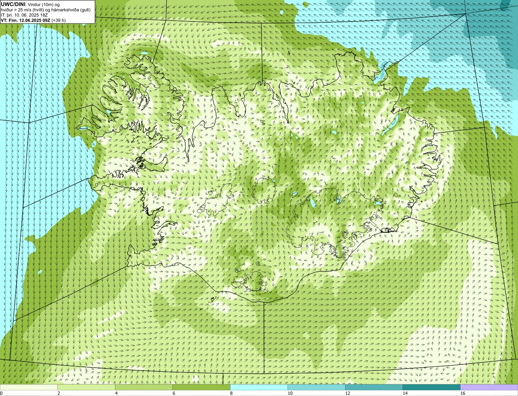Image resolution: width=518 pixels, height=396 pixels.
Task: Click the light green 2–4 legend swatch
Action: 87,387
